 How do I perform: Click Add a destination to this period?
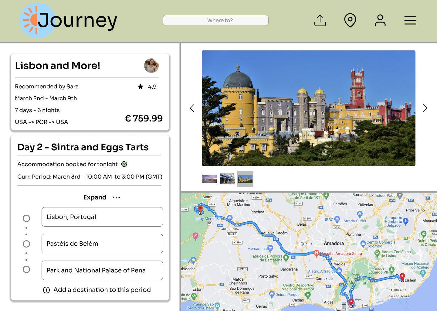point(102,290)
